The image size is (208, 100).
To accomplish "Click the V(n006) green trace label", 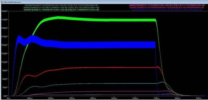I will [61, 10].
